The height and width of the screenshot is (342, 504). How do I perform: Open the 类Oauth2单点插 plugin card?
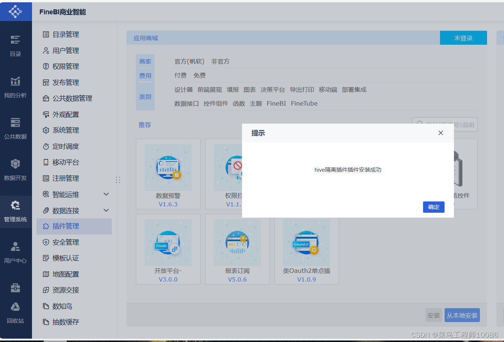pos(307,249)
